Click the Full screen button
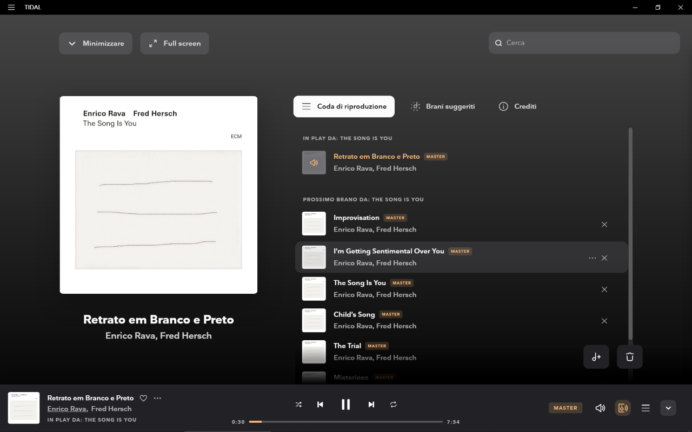This screenshot has width=692, height=432. pos(174,43)
